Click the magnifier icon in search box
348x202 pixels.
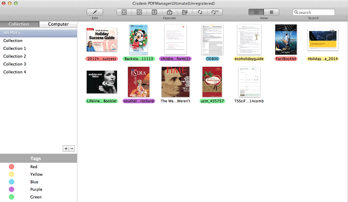pos(296,12)
